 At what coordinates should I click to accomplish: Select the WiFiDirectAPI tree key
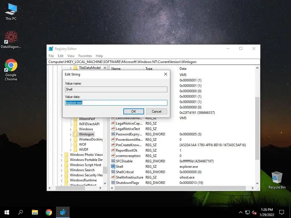[x=89, y=124]
